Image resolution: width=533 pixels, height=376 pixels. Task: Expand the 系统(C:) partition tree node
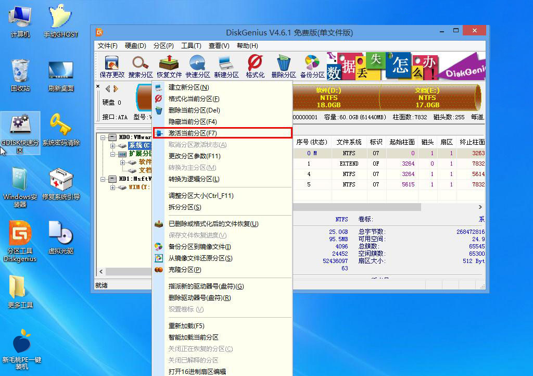112,146
